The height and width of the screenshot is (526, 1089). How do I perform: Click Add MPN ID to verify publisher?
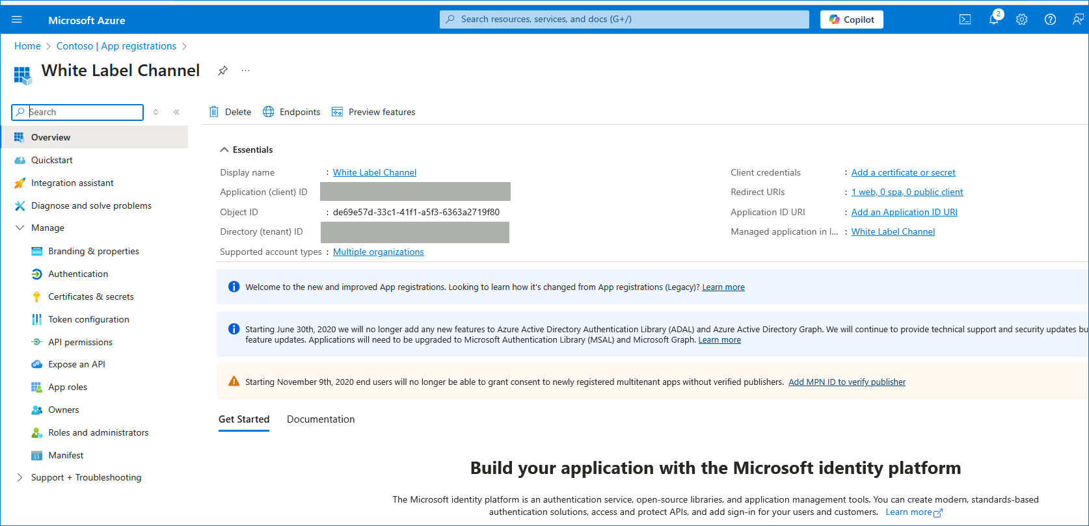point(846,382)
